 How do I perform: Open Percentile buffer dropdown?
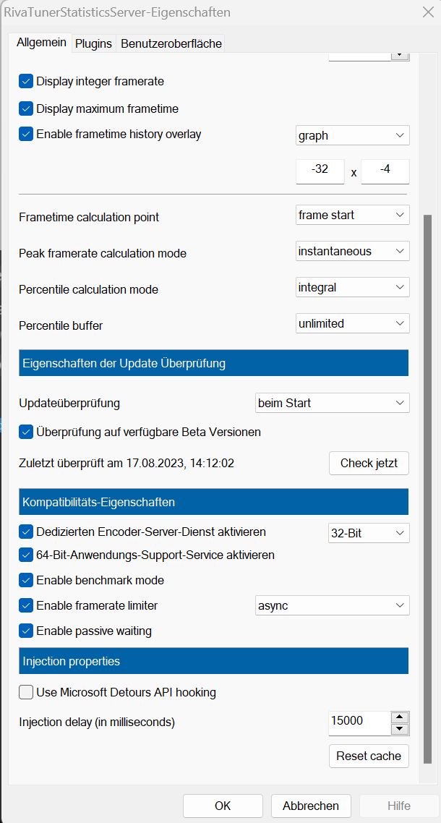click(353, 323)
